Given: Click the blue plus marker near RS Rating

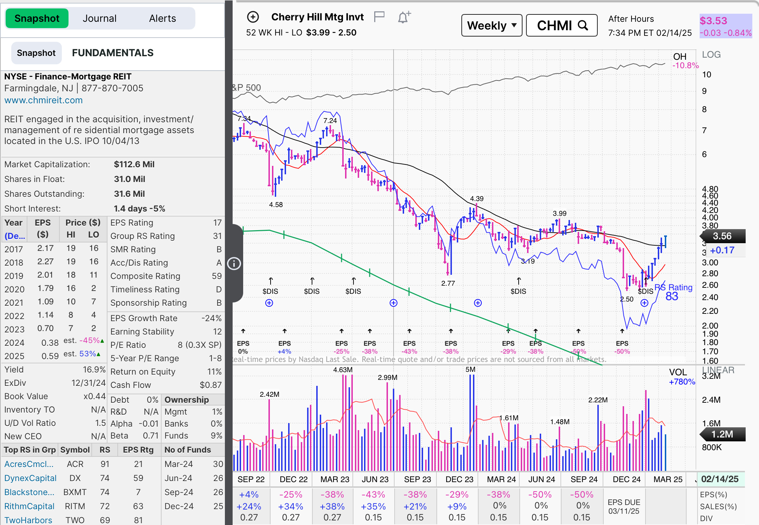Looking at the screenshot, I should pyautogui.click(x=644, y=303).
